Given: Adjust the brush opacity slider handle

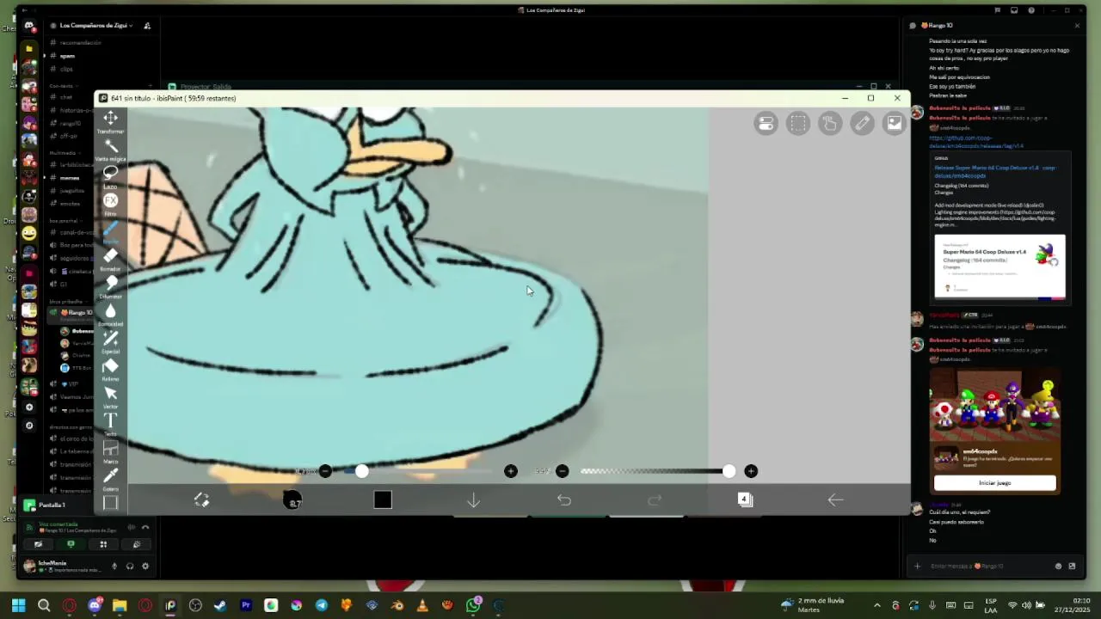Looking at the screenshot, I should click(x=729, y=471).
